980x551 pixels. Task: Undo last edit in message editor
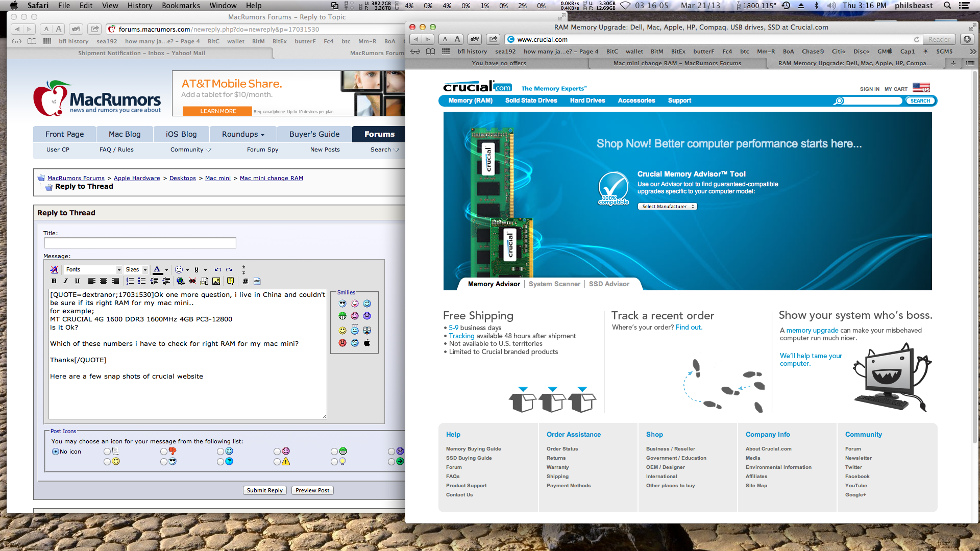click(x=218, y=269)
